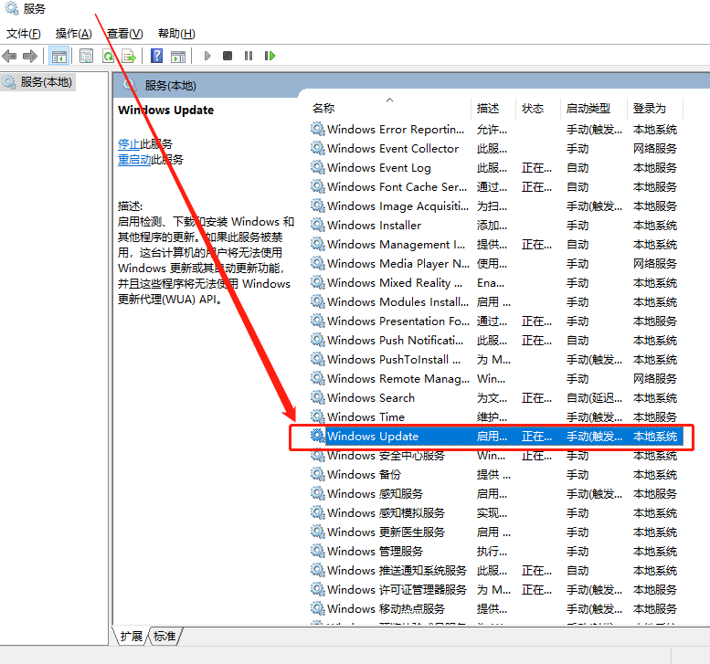This screenshot has width=710, height=664.
Task: Click the Forward arrow in toolbar
Action: click(30, 56)
